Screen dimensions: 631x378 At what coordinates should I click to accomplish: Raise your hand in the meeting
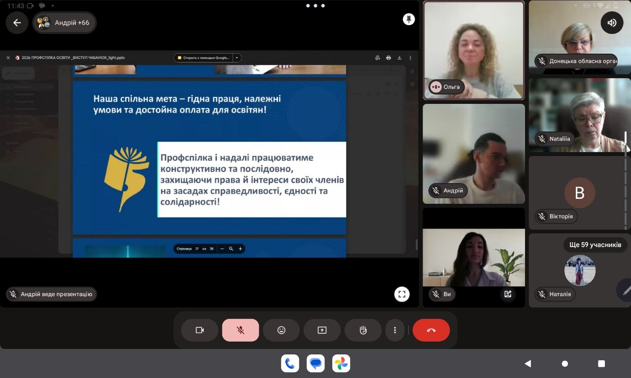[363, 330]
